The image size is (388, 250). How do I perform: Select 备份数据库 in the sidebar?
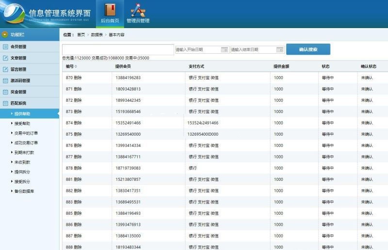(x=24, y=191)
